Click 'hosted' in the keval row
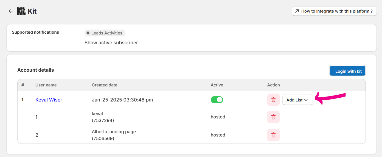This screenshot has height=157, width=382. click(x=218, y=117)
